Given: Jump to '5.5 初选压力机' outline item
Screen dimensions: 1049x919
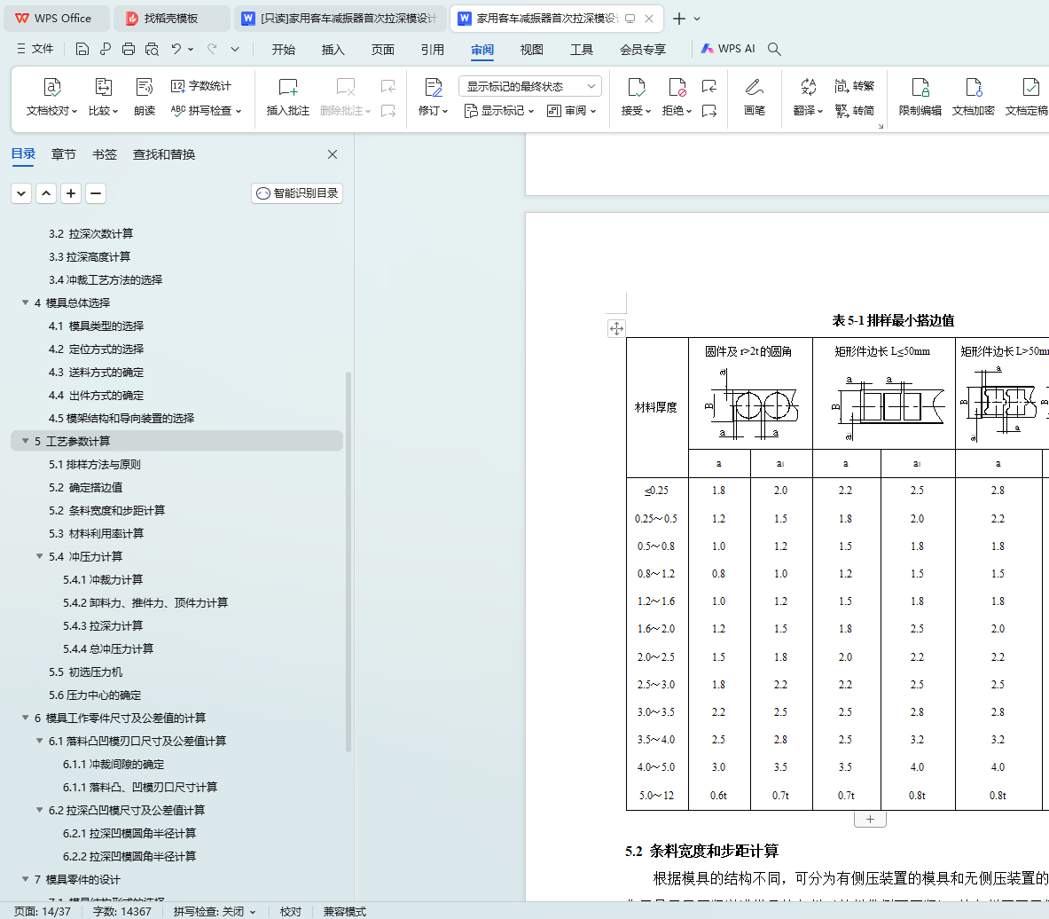Looking at the screenshot, I should [86, 672].
